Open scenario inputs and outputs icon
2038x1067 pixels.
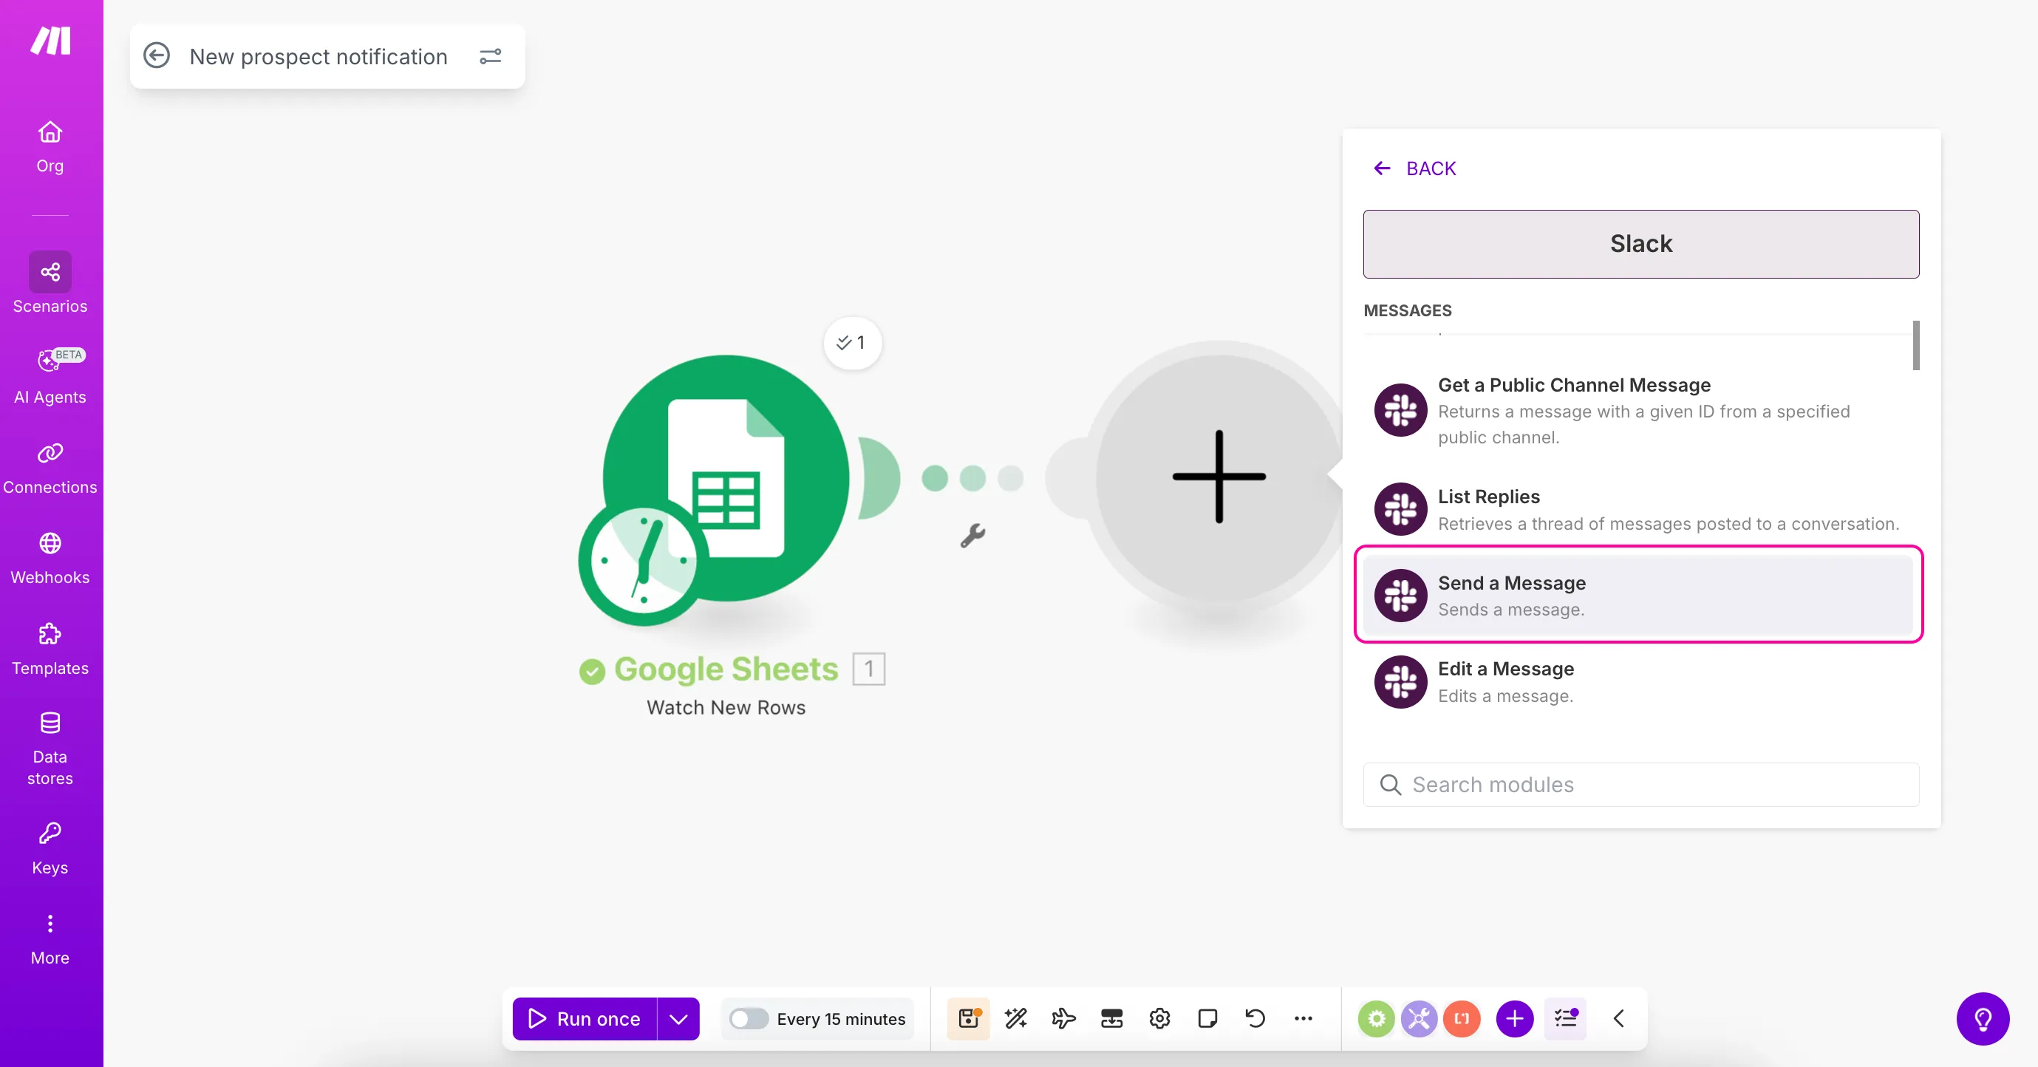pos(1111,1019)
